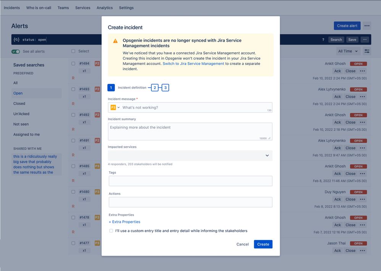
Task: Click Search button in the query bar
Action: (x=336, y=40)
